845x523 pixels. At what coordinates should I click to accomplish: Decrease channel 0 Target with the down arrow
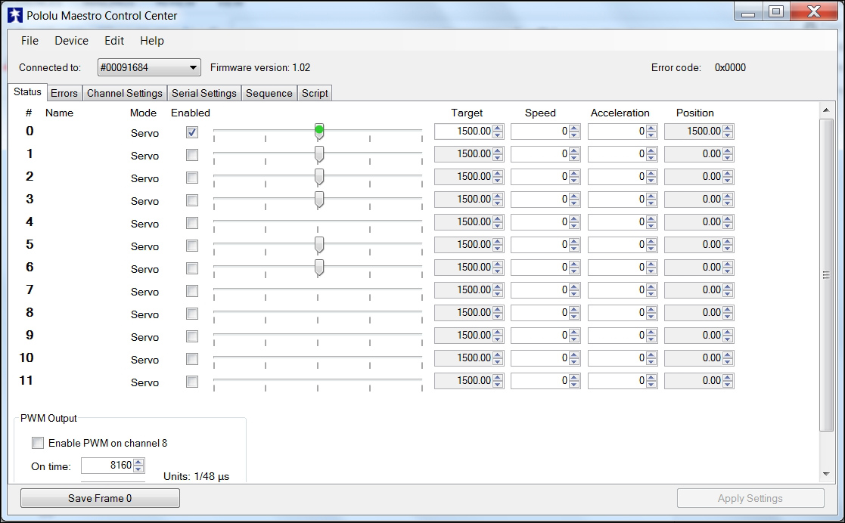point(498,135)
